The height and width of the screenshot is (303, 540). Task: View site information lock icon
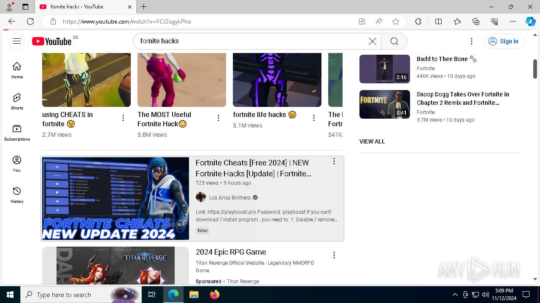(53, 21)
